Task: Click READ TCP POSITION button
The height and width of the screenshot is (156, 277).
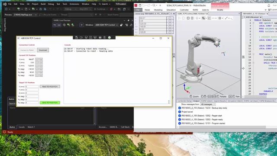Action: click(x=50, y=87)
